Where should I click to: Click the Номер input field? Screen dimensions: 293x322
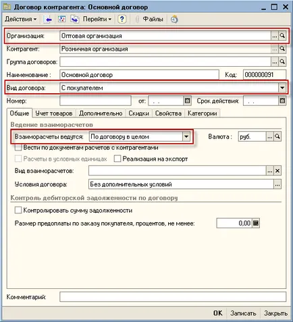tap(95, 101)
